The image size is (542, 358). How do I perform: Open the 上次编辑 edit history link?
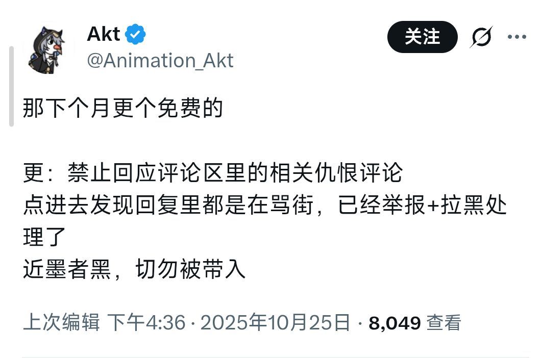(x=61, y=323)
